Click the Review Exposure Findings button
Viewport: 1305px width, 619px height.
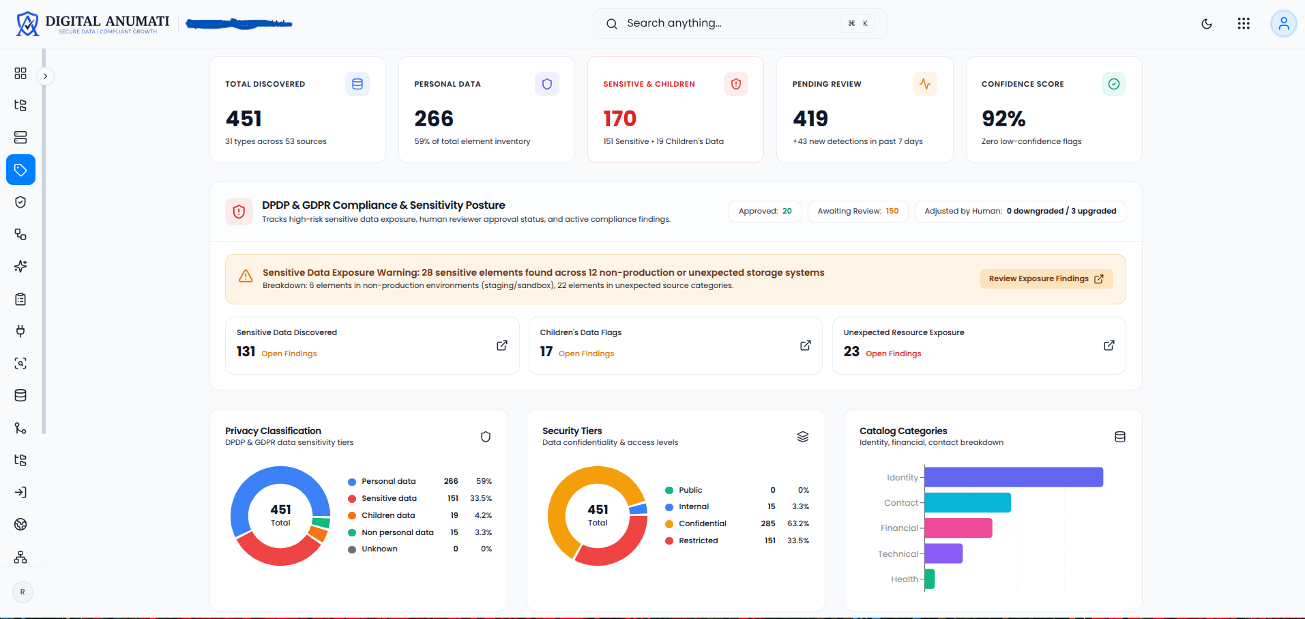tap(1046, 278)
